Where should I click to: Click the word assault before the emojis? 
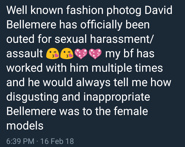click(x=25, y=54)
